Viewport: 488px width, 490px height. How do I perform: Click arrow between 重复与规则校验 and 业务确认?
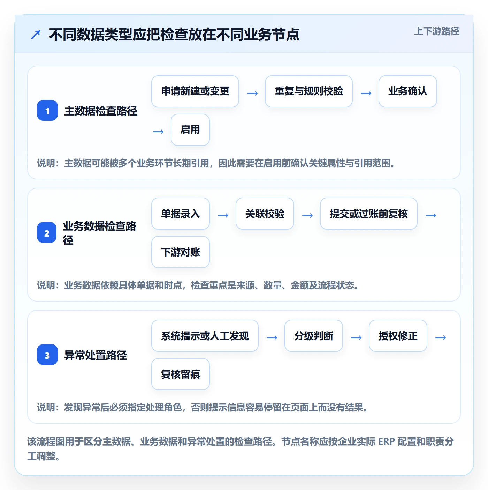(366, 93)
